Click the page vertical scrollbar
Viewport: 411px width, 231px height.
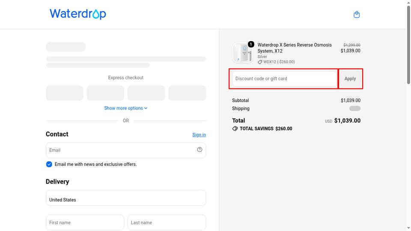pyautogui.click(x=408, y=44)
